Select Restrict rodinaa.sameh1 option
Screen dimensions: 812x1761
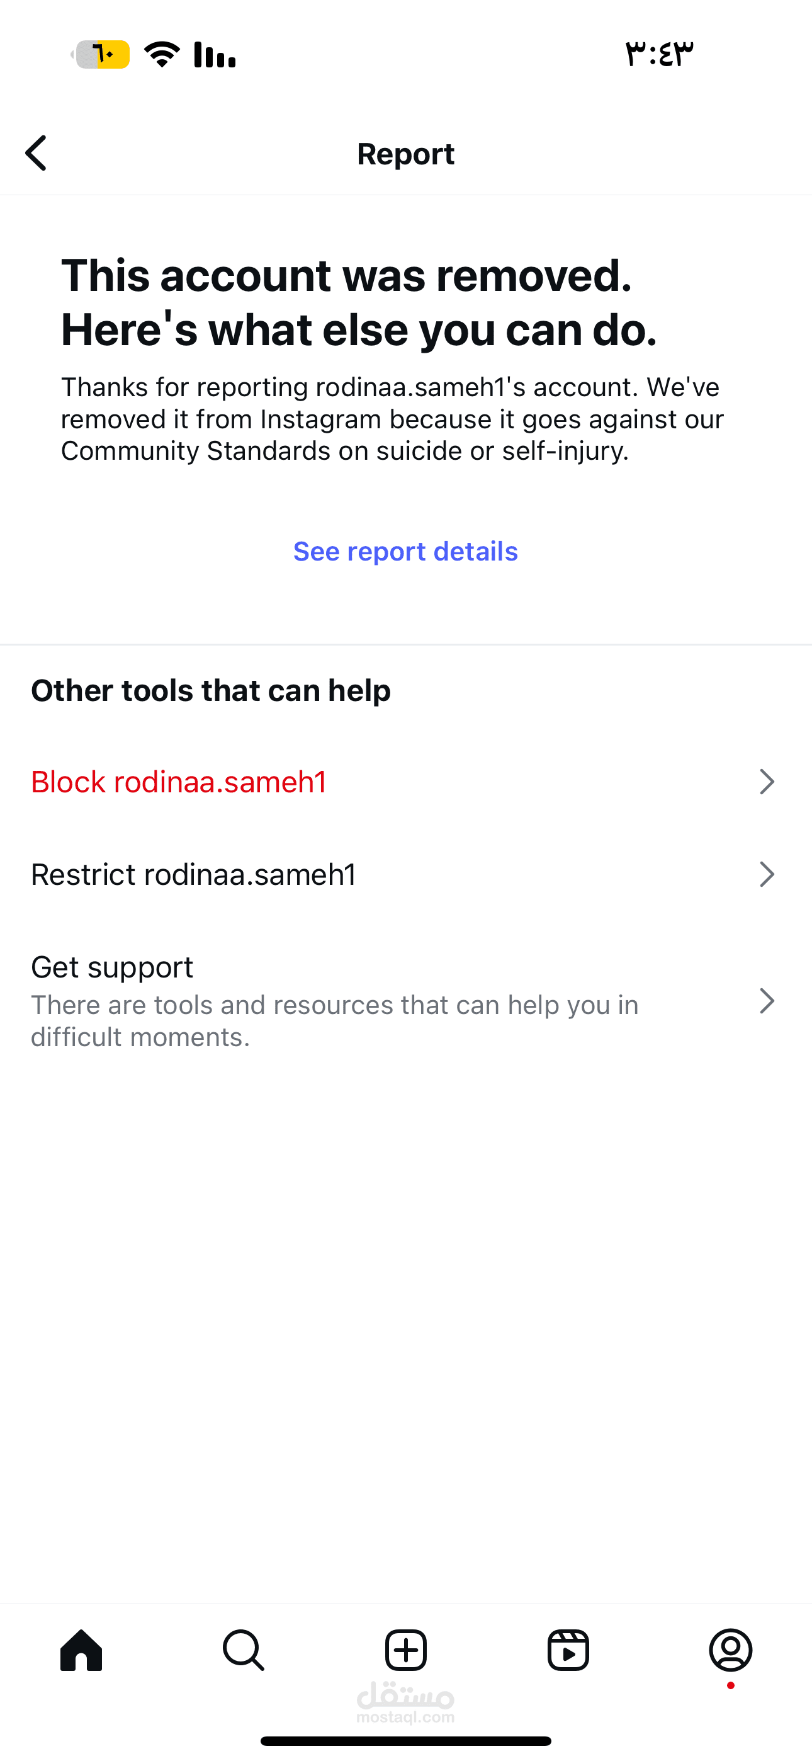[x=406, y=874]
